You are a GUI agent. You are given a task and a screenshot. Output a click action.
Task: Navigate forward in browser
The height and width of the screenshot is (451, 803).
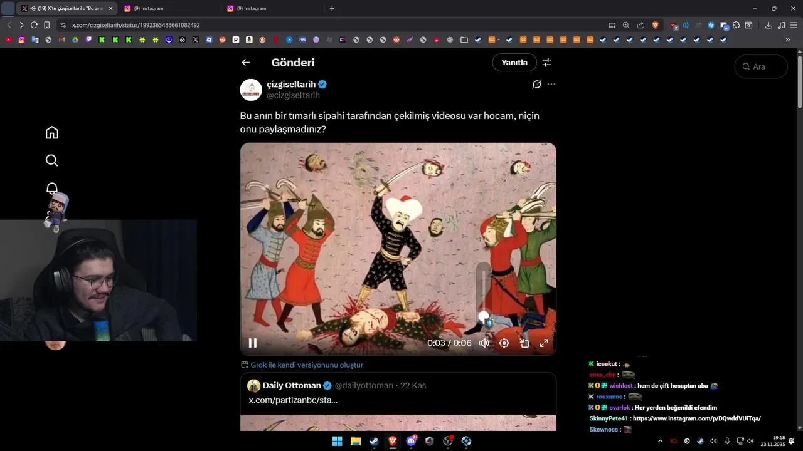(21, 25)
